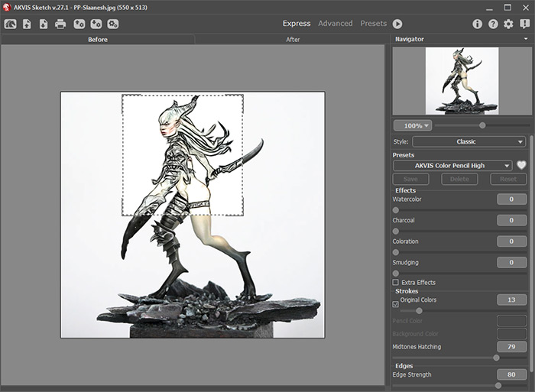Click the Print image icon
535x392 pixels.
tap(60, 24)
